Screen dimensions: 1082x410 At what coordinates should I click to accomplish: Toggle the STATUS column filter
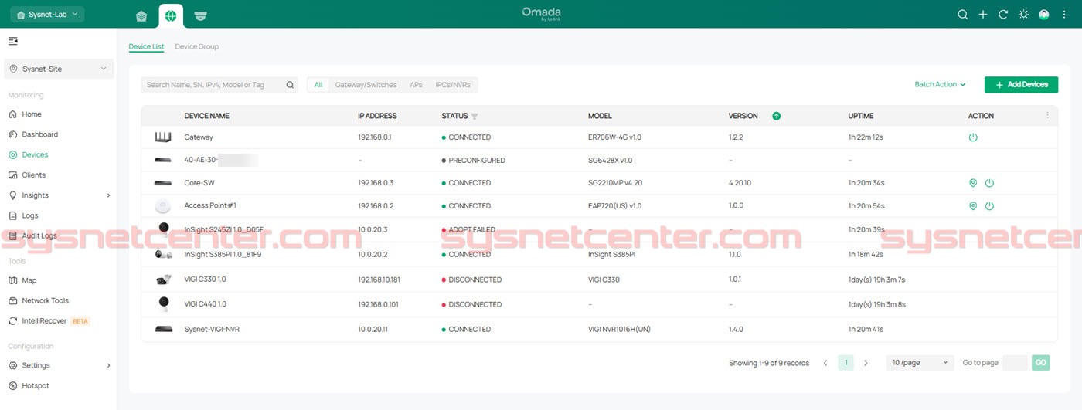pos(475,117)
